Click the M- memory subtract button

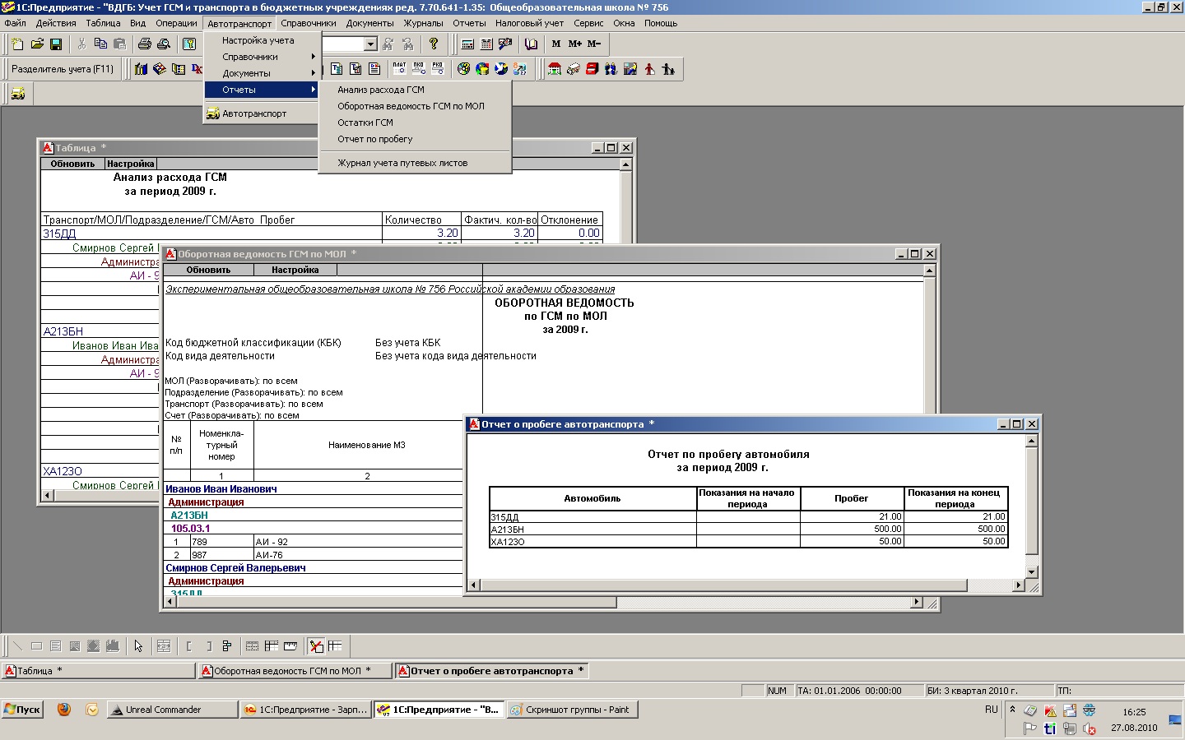(594, 44)
